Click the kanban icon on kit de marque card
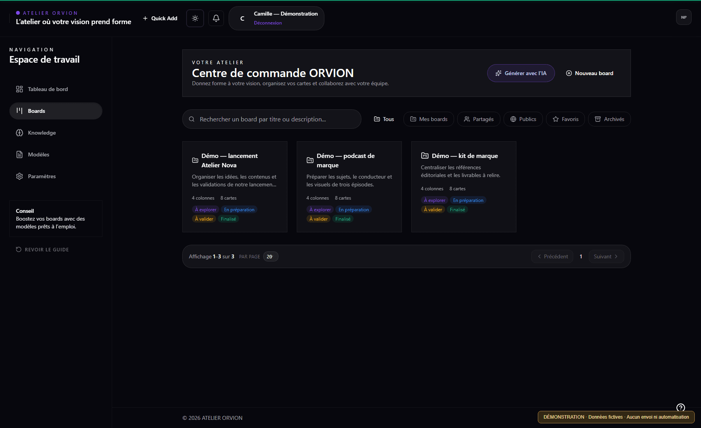 pos(425,156)
